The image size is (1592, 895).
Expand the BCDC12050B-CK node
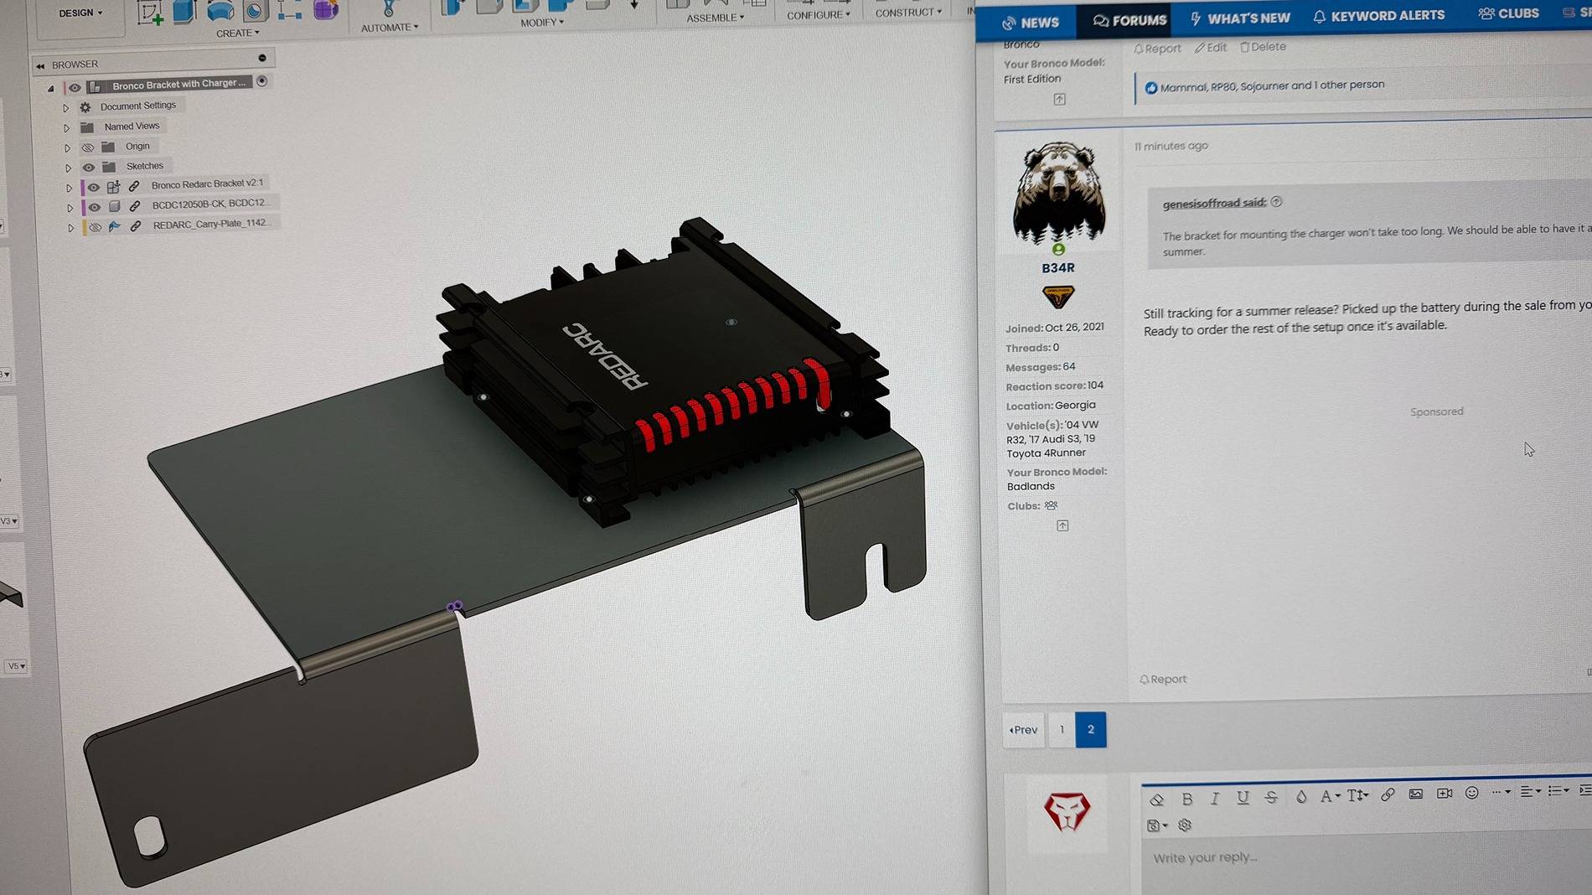click(70, 208)
